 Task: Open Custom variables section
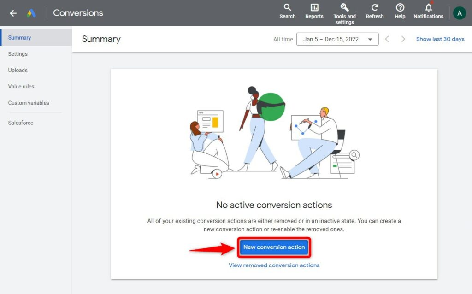point(29,103)
